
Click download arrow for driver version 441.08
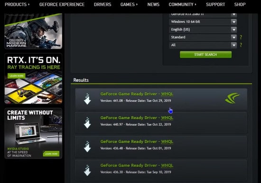87,99
